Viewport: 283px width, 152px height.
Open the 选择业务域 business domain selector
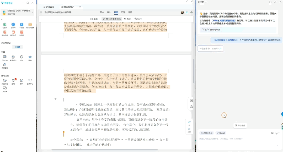pyautogui.click(x=207, y=133)
